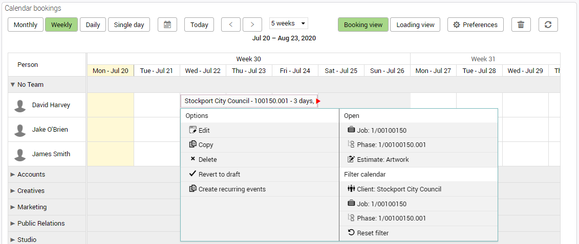The image size is (579, 244).
Task: Open Preferences settings button
Action: coord(475,25)
